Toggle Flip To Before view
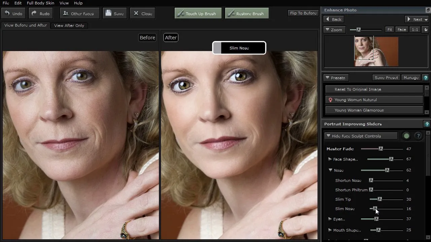The image size is (431, 242). pos(303,13)
